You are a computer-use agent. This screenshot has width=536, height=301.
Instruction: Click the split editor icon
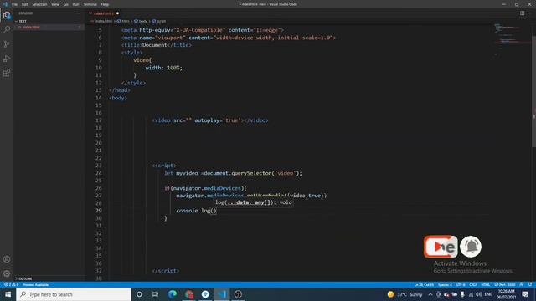tap(522, 13)
